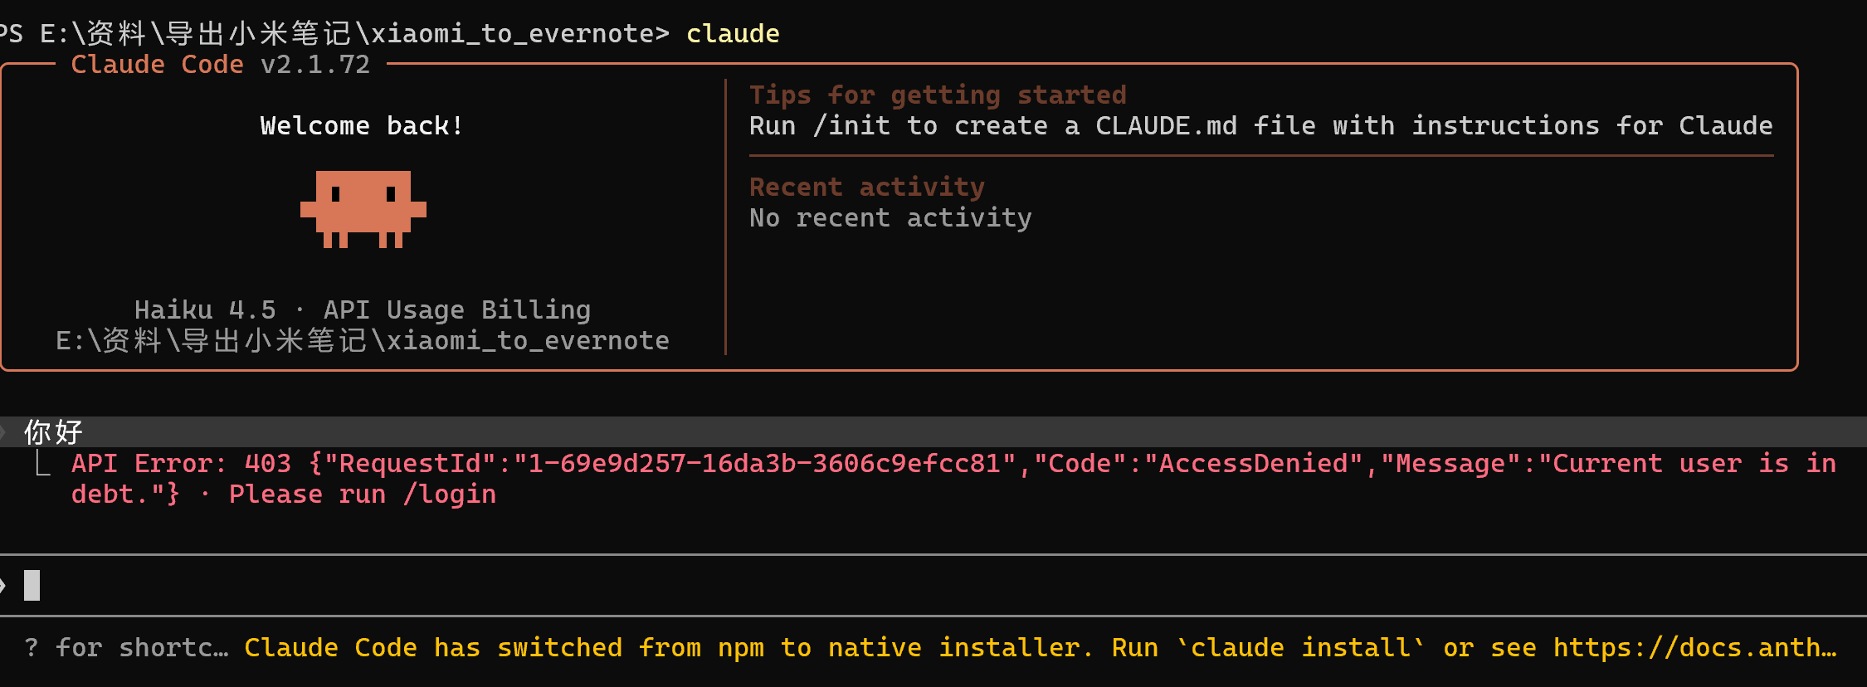Open the https://docs.anth… link in footer
Screen dimensions: 1867x687
pos(1694,647)
